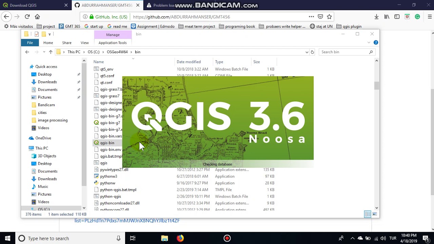
Task: Expand the chevron after OSGeo4W64 in path
Action: pyautogui.click(x=131, y=52)
